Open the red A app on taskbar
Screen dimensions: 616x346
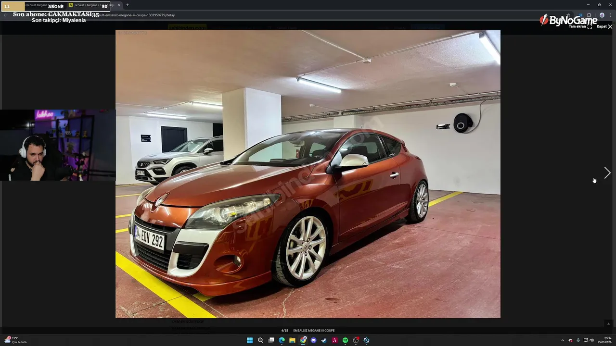click(x=334, y=340)
